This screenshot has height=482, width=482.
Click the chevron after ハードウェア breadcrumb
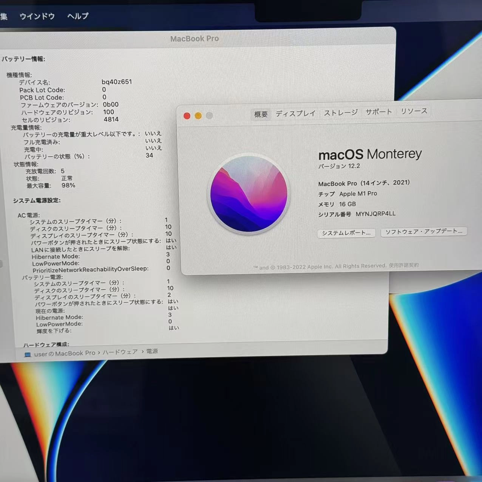coord(143,352)
